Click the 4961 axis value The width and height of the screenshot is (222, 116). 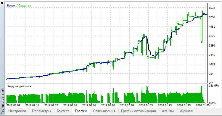[x=212, y=27]
